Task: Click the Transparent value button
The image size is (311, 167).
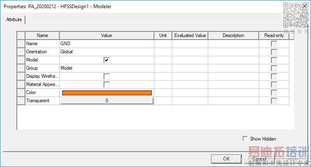Action: tap(107, 101)
